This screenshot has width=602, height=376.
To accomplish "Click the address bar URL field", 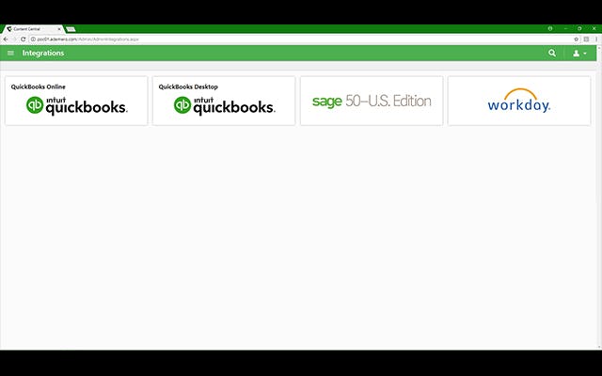I will (x=301, y=39).
